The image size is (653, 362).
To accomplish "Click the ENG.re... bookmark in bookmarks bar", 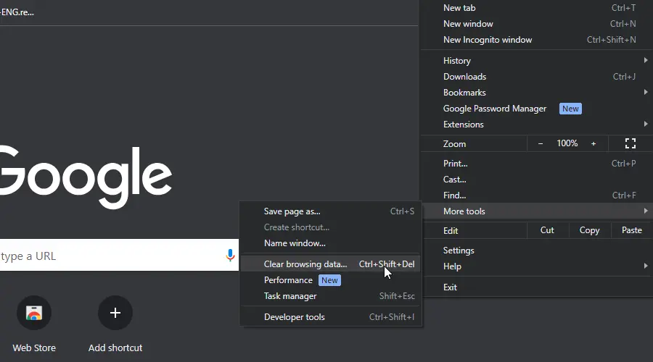I will [x=17, y=12].
